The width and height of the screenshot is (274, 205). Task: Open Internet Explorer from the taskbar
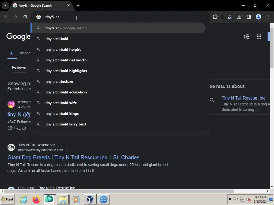(24, 199)
